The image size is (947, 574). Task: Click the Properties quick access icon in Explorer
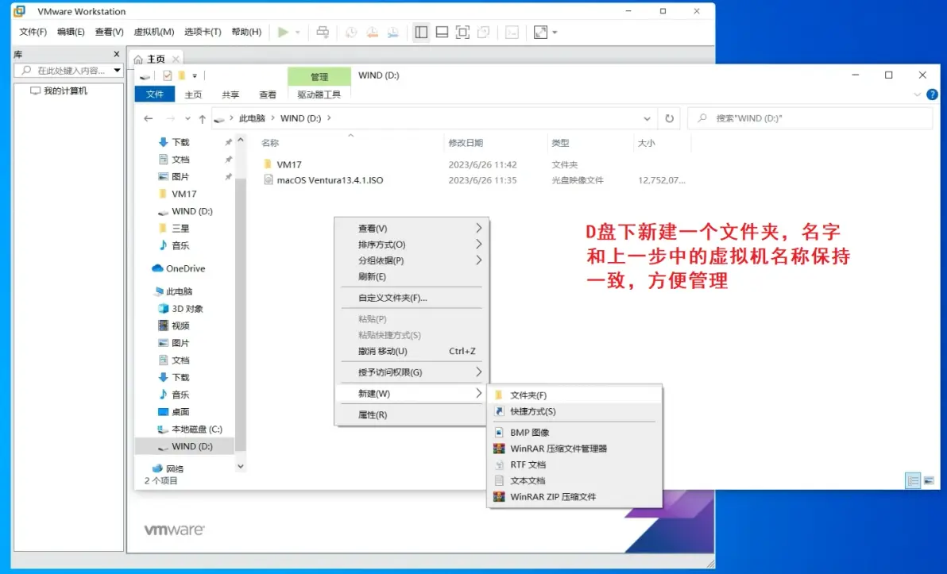(x=168, y=75)
